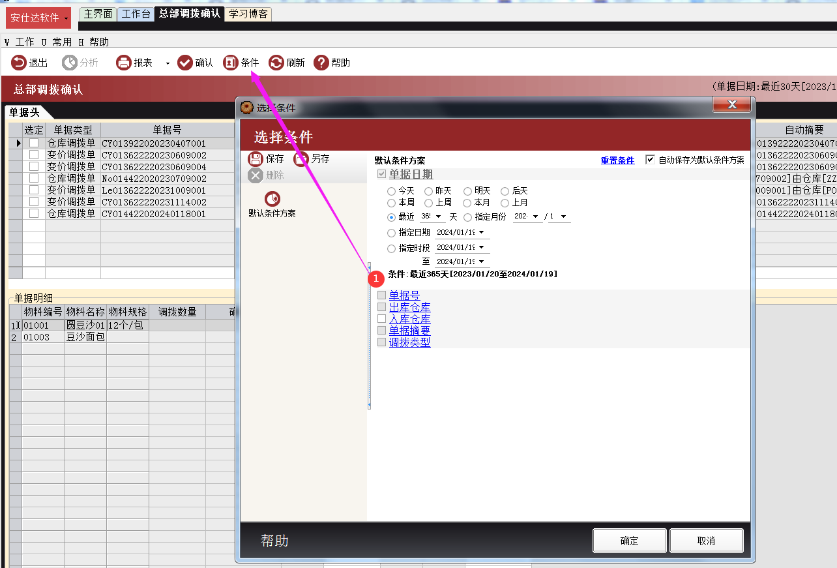837x568 pixels.
Task: Click the 调拨类型 condition link
Action: [x=409, y=342]
